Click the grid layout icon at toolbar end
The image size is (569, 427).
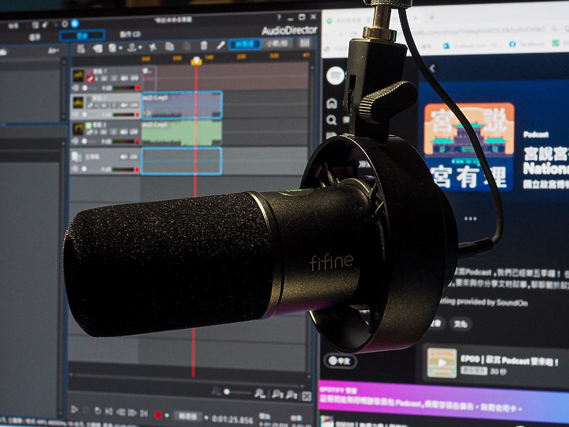tap(305, 43)
